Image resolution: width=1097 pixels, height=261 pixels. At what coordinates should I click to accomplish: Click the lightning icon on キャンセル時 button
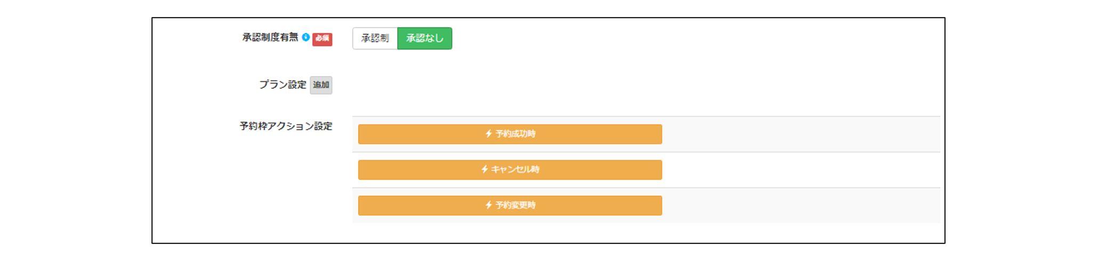pos(485,170)
